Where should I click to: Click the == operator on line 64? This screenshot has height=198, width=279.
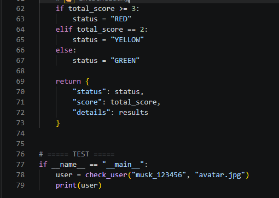(131, 30)
